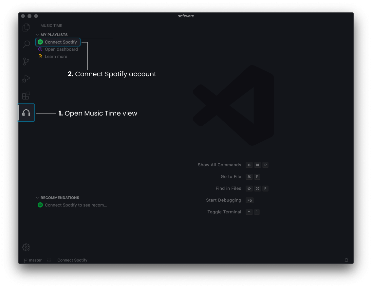Collapse the RECOMMENDATIONS section

[x=37, y=198]
